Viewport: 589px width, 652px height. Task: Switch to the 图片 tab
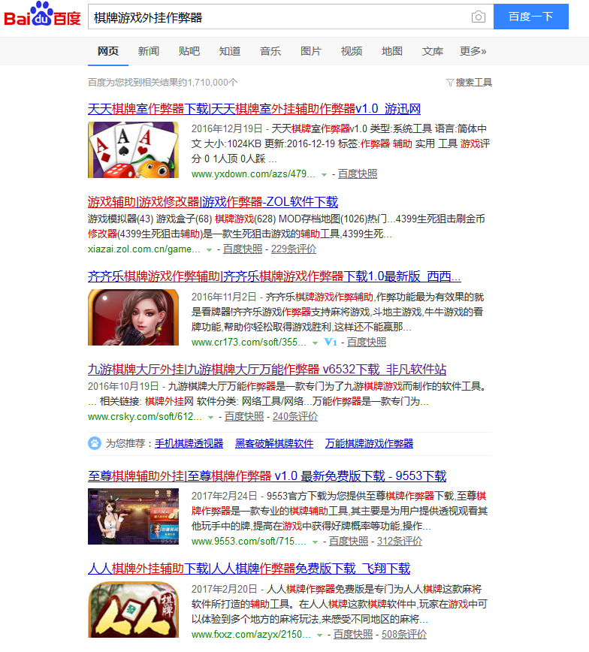[x=311, y=51]
